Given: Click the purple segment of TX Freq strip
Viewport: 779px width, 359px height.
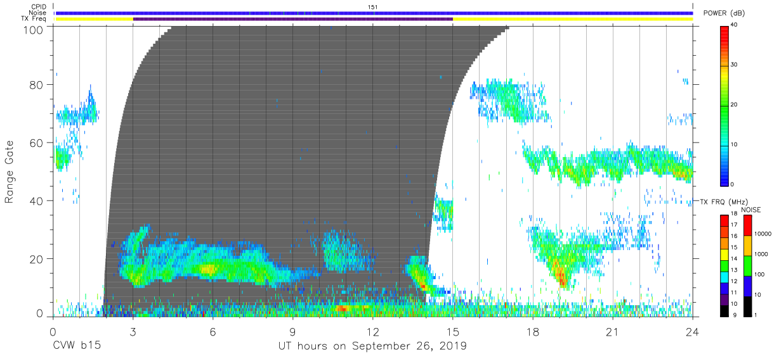Looking at the screenshot, I should pyautogui.click(x=293, y=19).
